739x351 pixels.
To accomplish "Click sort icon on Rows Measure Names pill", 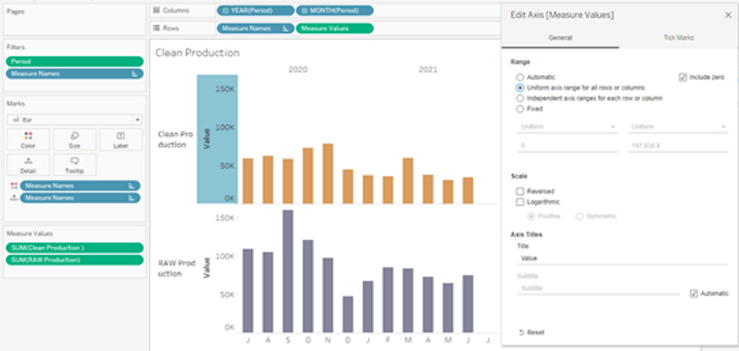I will (285, 29).
